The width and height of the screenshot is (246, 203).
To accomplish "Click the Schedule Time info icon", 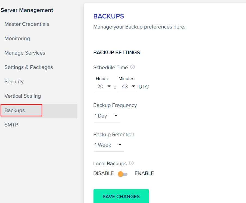I will tap(133, 67).
